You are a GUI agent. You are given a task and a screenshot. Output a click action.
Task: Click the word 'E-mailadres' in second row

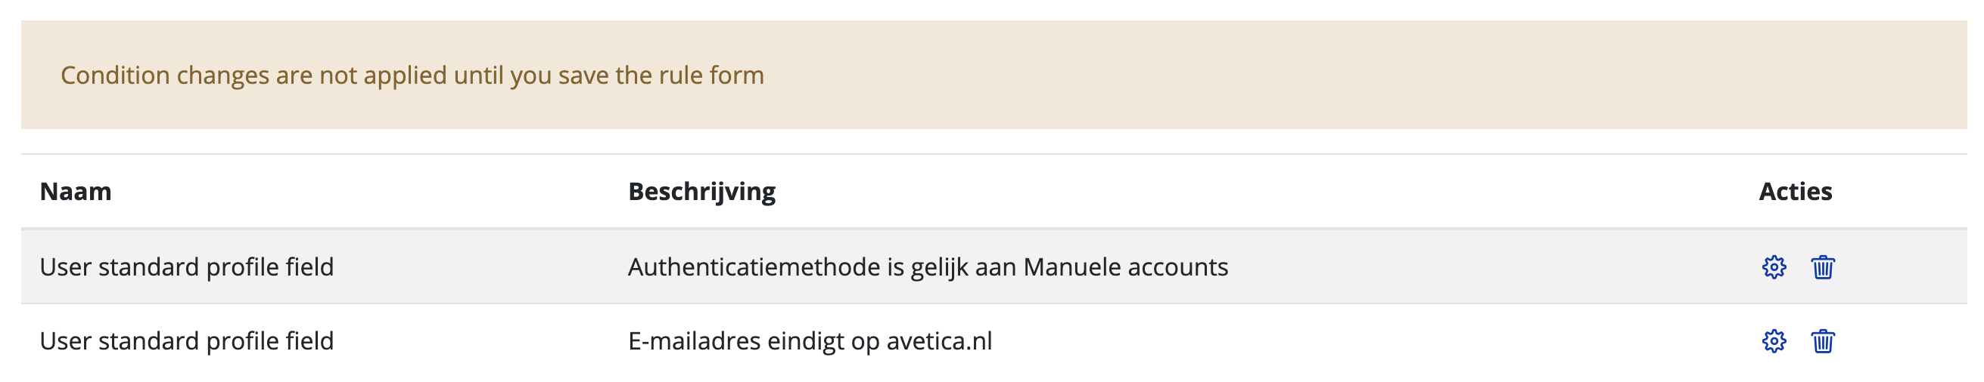tap(694, 340)
